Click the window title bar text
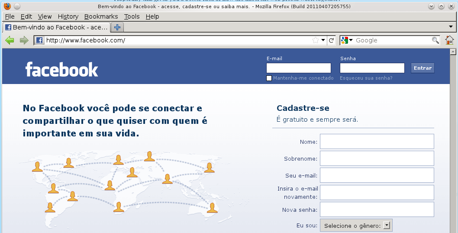Image resolution: width=458 pixels, height=233 pixels. point(224,6)
